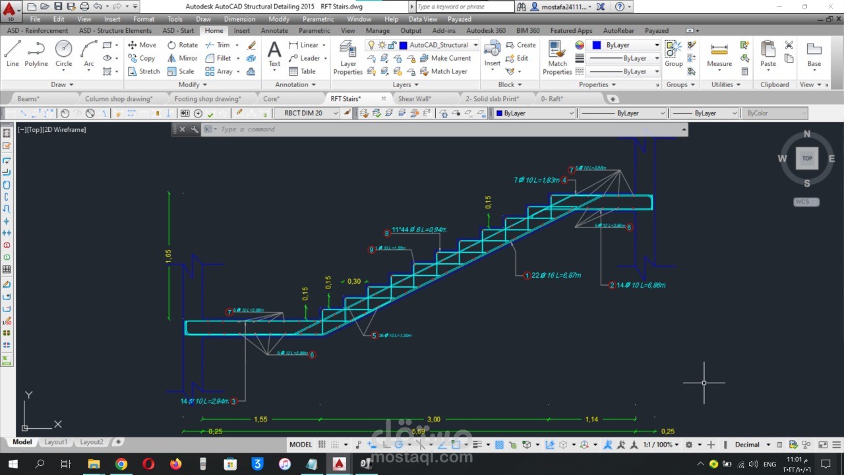844x475 pixels.
Task: Activate the Mirror tool
Action: click(x=182, y=58)
